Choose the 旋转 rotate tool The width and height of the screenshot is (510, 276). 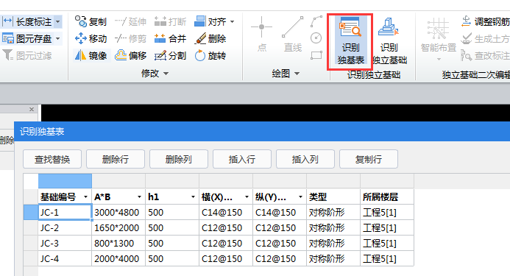[x=210, y=56]
